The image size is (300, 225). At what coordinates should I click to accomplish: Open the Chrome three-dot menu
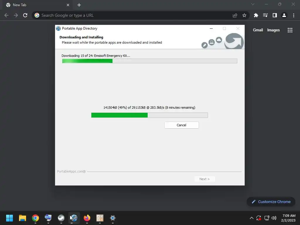click(x=294, y=15)
